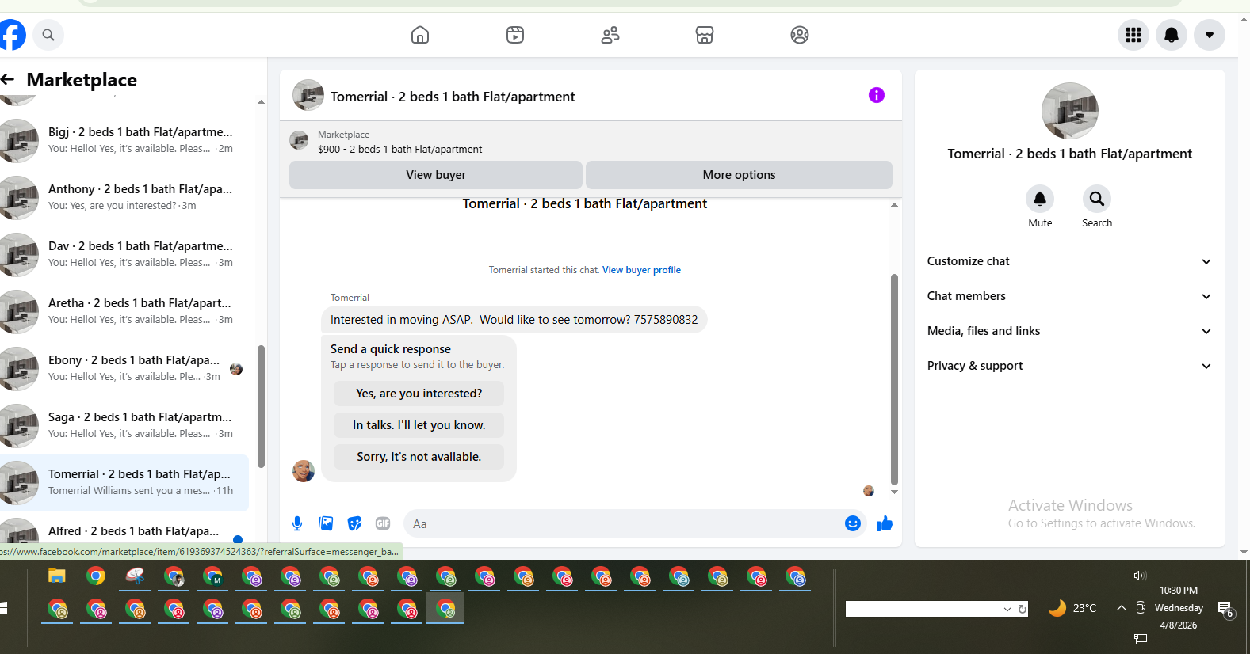Image resolution: width=1250 pixels, height=654 pixels.
Task: Open the taskbar address dropdown arrow
Action: [x=1007, y=609]
